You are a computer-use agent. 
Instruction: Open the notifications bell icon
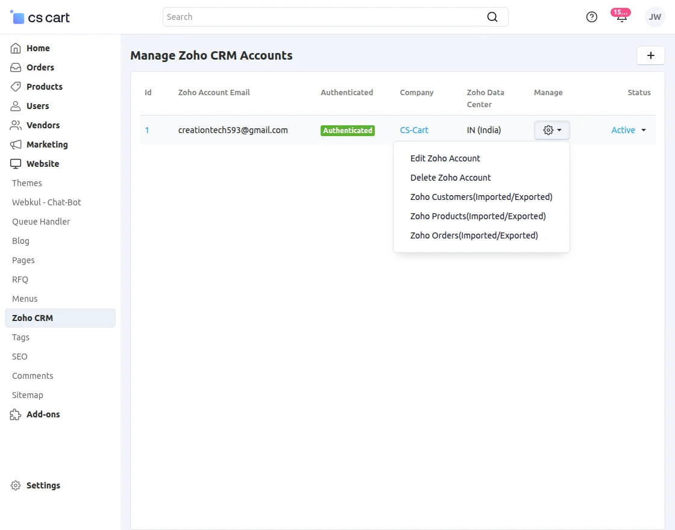(x=621, y=17)
